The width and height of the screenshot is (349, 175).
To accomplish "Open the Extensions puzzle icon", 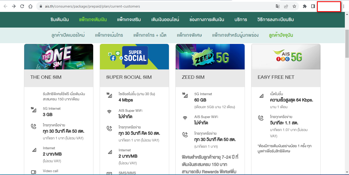I will (x=305, y=6).
